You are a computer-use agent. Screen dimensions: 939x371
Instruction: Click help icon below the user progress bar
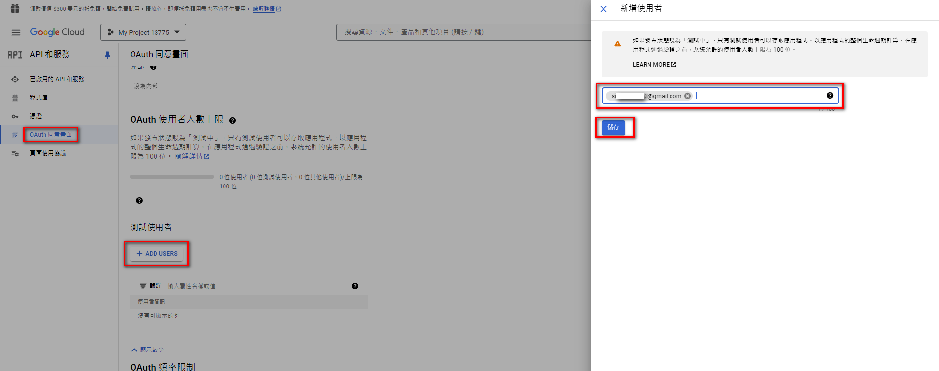pyautogui.click(x=139, y=201)
